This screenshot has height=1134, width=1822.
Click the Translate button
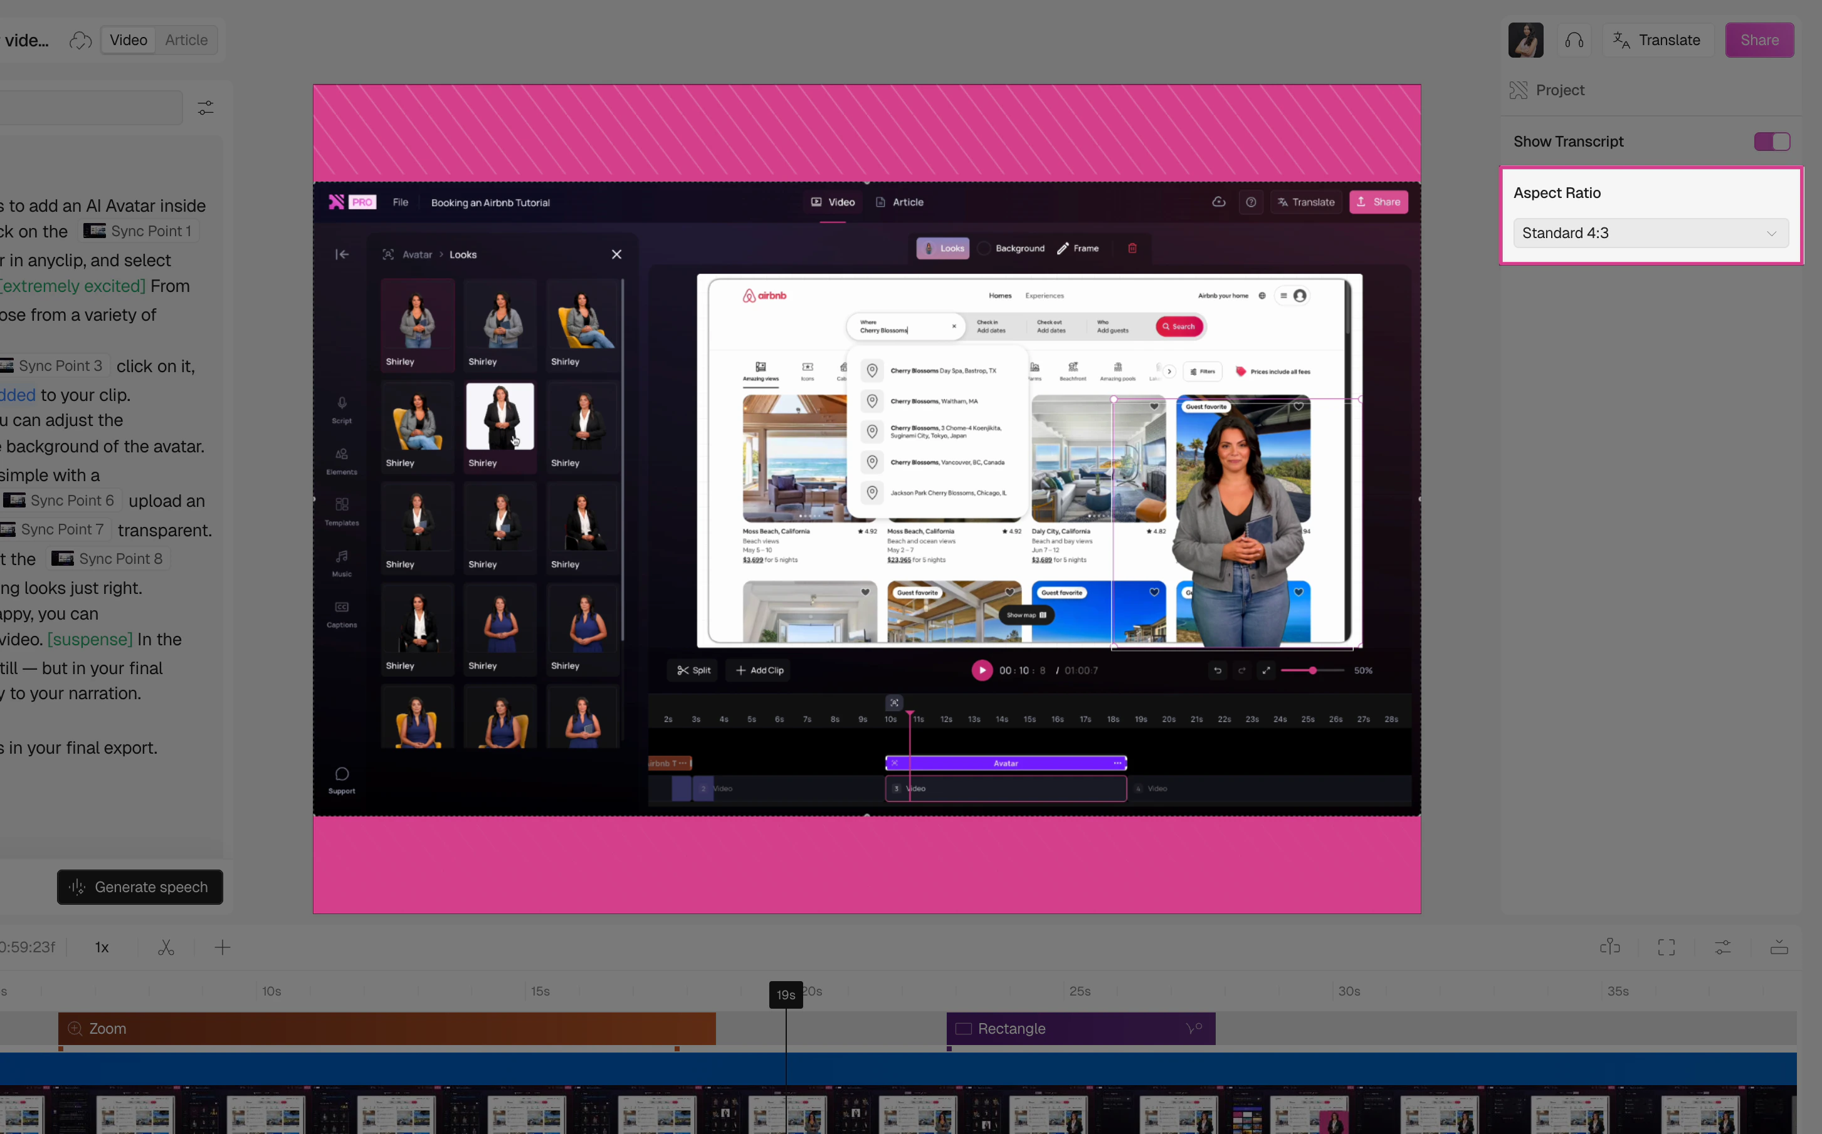tap(1658, 39)
